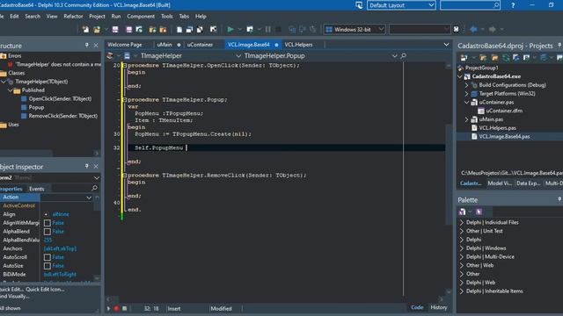Click the Palette panel's first category icon
563x316 pixels.
[463, 212]
